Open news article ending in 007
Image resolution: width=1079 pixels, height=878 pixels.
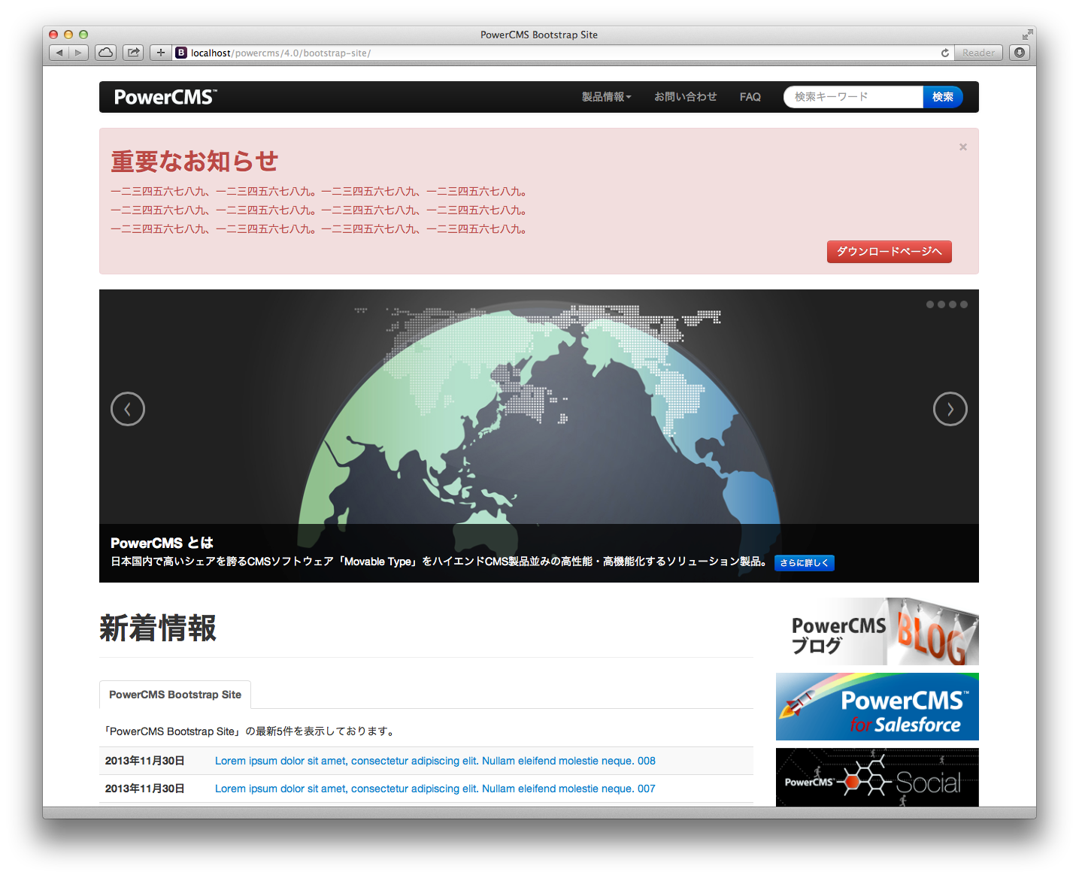click(435, 789)
